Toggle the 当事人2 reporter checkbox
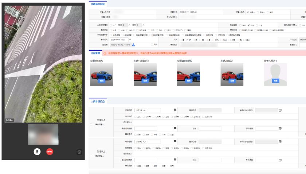 [x=91, y=156]
